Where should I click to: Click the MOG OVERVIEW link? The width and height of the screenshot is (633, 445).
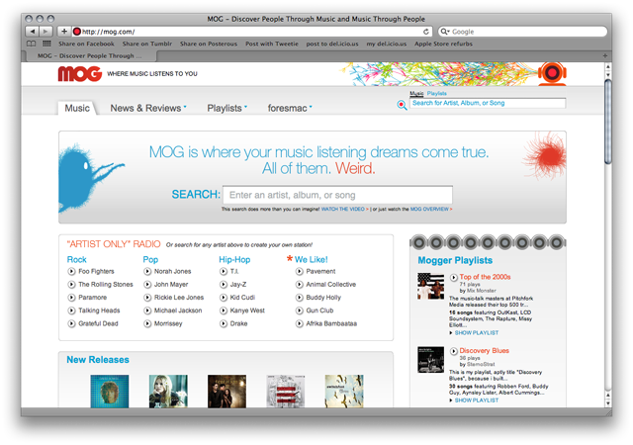429,210
